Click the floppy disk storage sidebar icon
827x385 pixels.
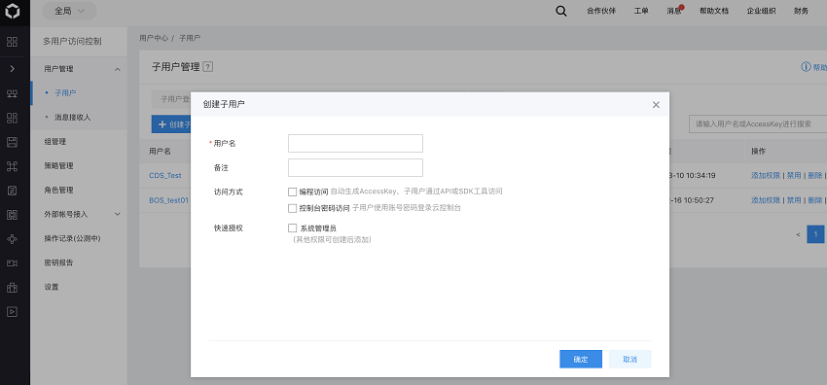point(12,142)
